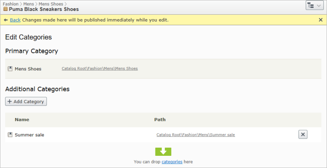This screenshot has width=327, height=168.
Task: Open Mens Shoes in the breadcrumb trail
Action: [51, 4]
